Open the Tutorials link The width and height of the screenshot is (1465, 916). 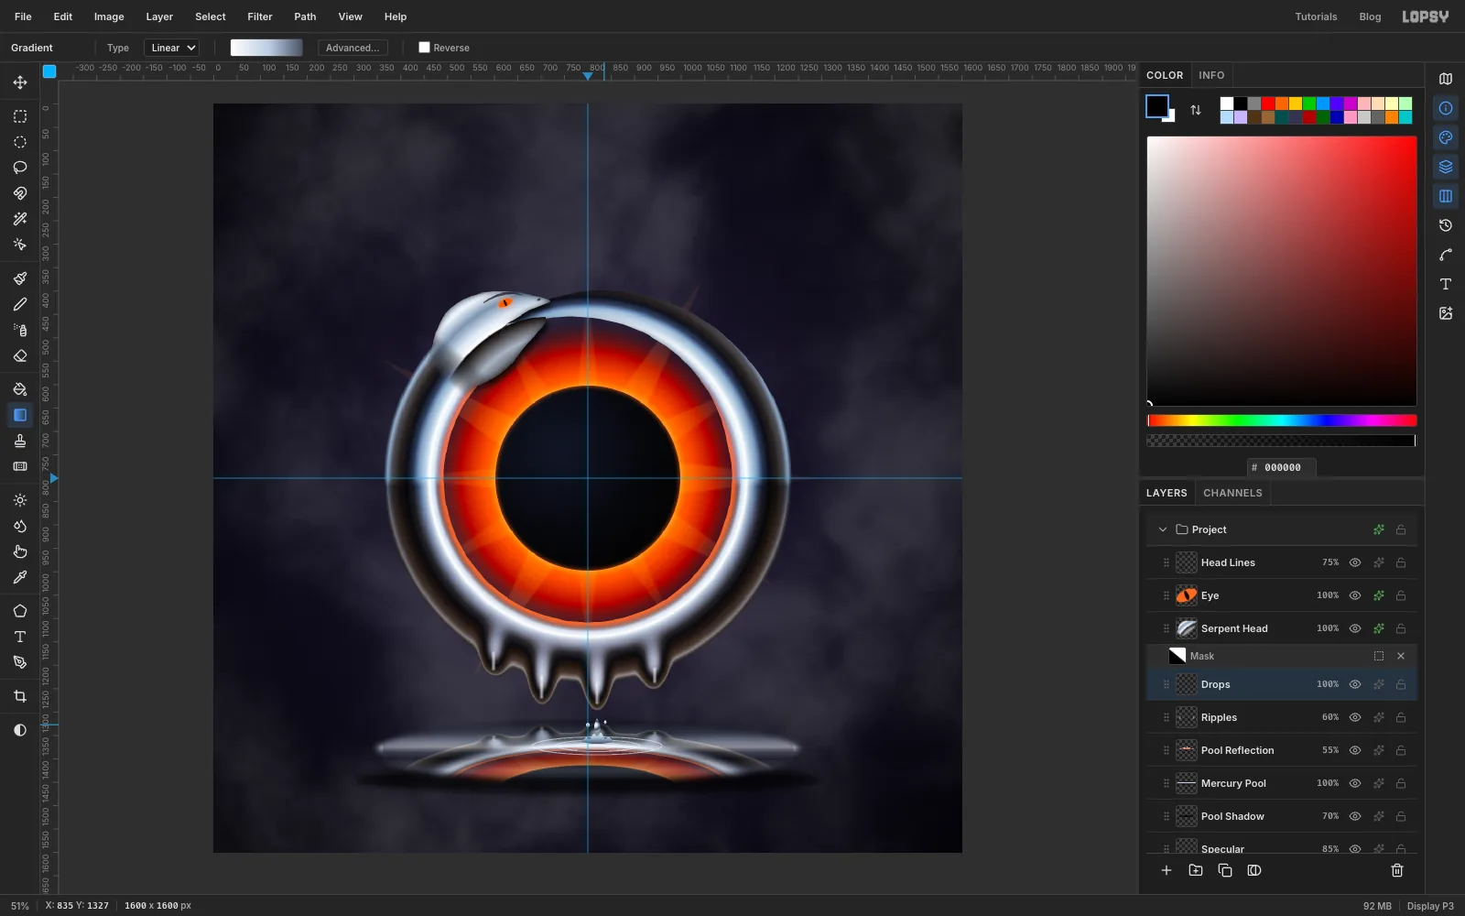pos(1316,16)
